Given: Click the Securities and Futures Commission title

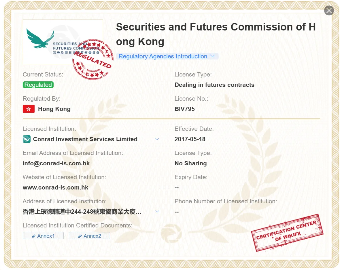Looking at the screenshot, I should [x=216, y=34].
